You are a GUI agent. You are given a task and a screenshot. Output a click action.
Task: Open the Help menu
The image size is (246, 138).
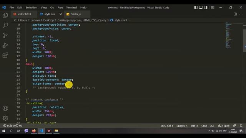coord(83,8)
